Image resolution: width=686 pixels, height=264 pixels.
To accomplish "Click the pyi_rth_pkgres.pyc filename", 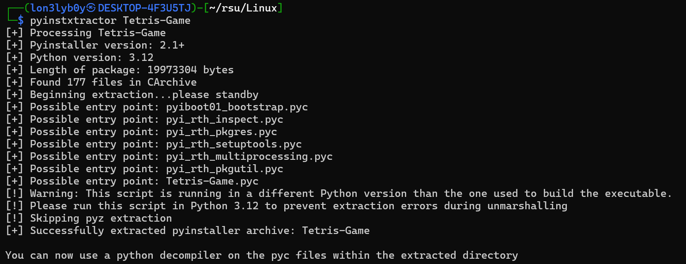I will click(x=222, y=132).
